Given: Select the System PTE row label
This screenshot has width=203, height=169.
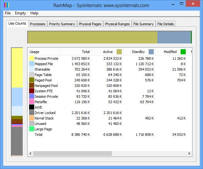Looking at the screenshot, I should (43, 91).
